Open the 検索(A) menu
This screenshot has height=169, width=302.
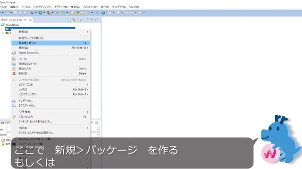[x=75, y=7]
